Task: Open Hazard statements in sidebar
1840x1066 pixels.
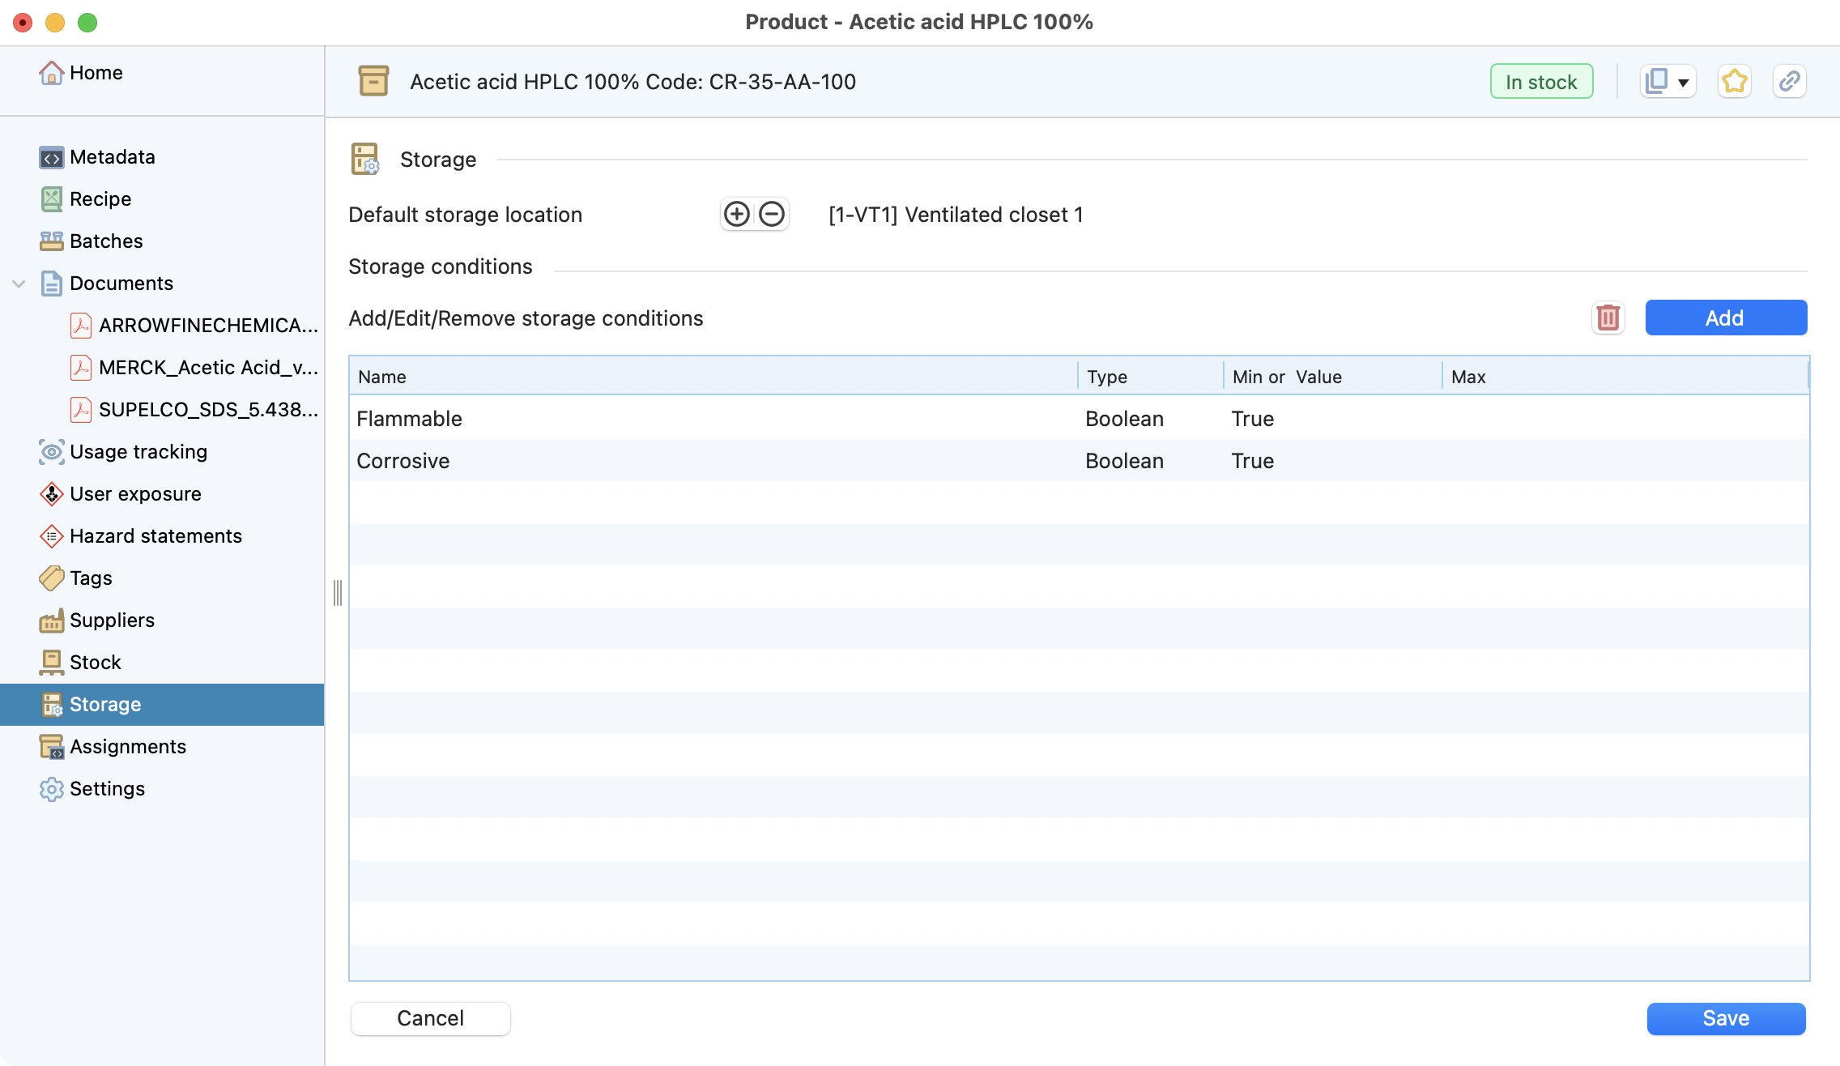Action: [155, 536]
